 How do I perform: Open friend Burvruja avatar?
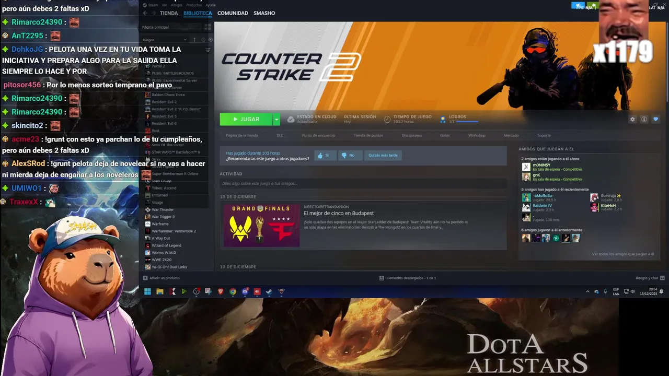594,197
